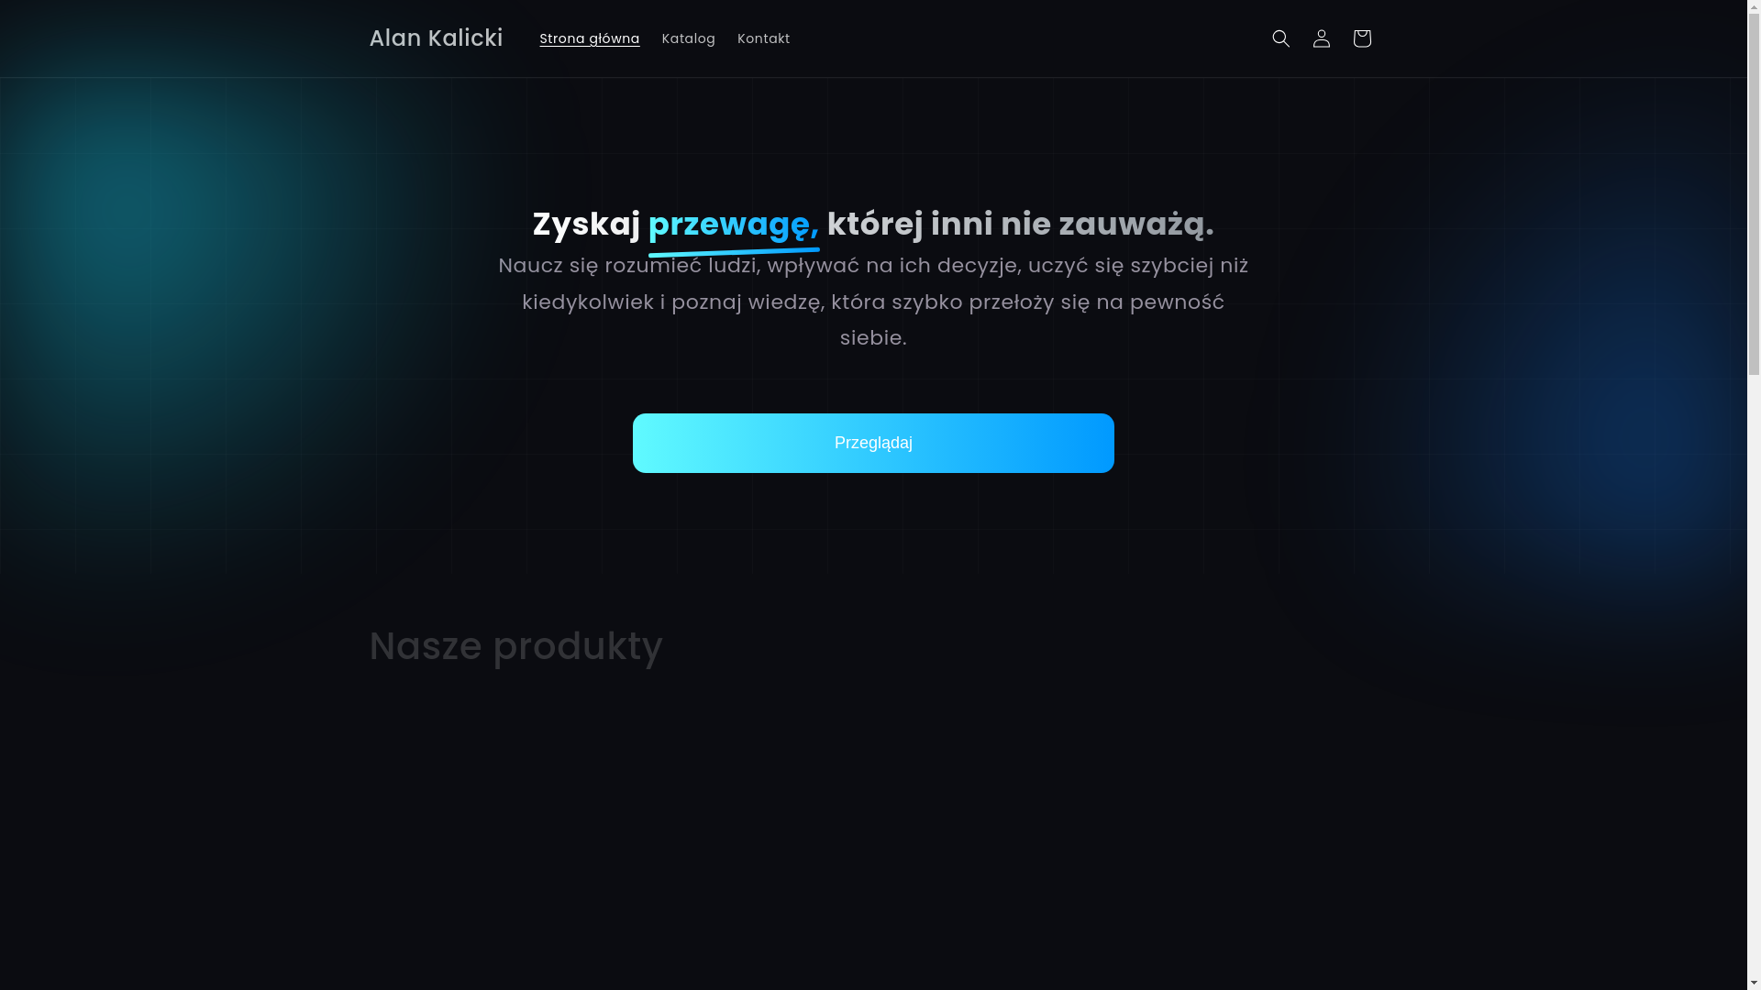Screen dimensions: 1761x990
Task: Click the word siebie under the headline
Action: click(873, 338)
